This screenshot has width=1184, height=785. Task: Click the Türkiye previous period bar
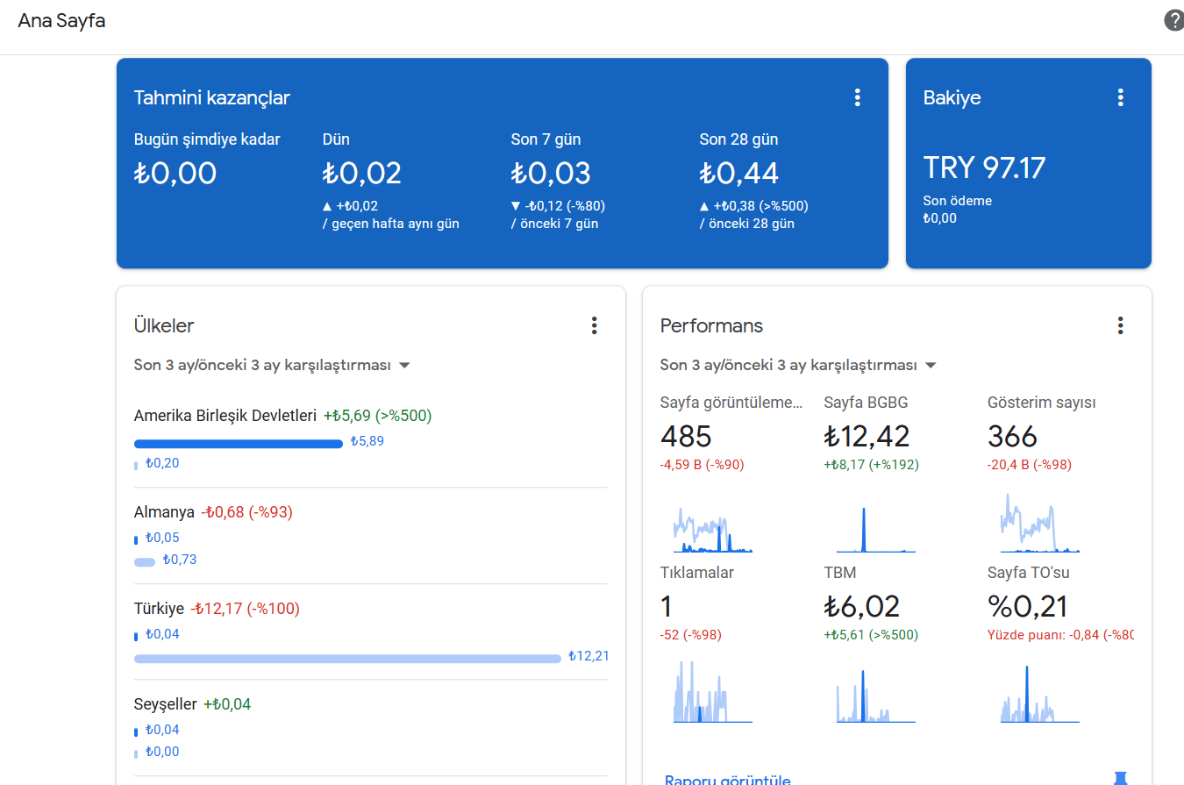347,659
